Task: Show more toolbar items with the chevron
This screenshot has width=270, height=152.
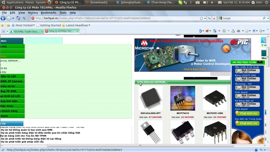Action: point(268,30)
